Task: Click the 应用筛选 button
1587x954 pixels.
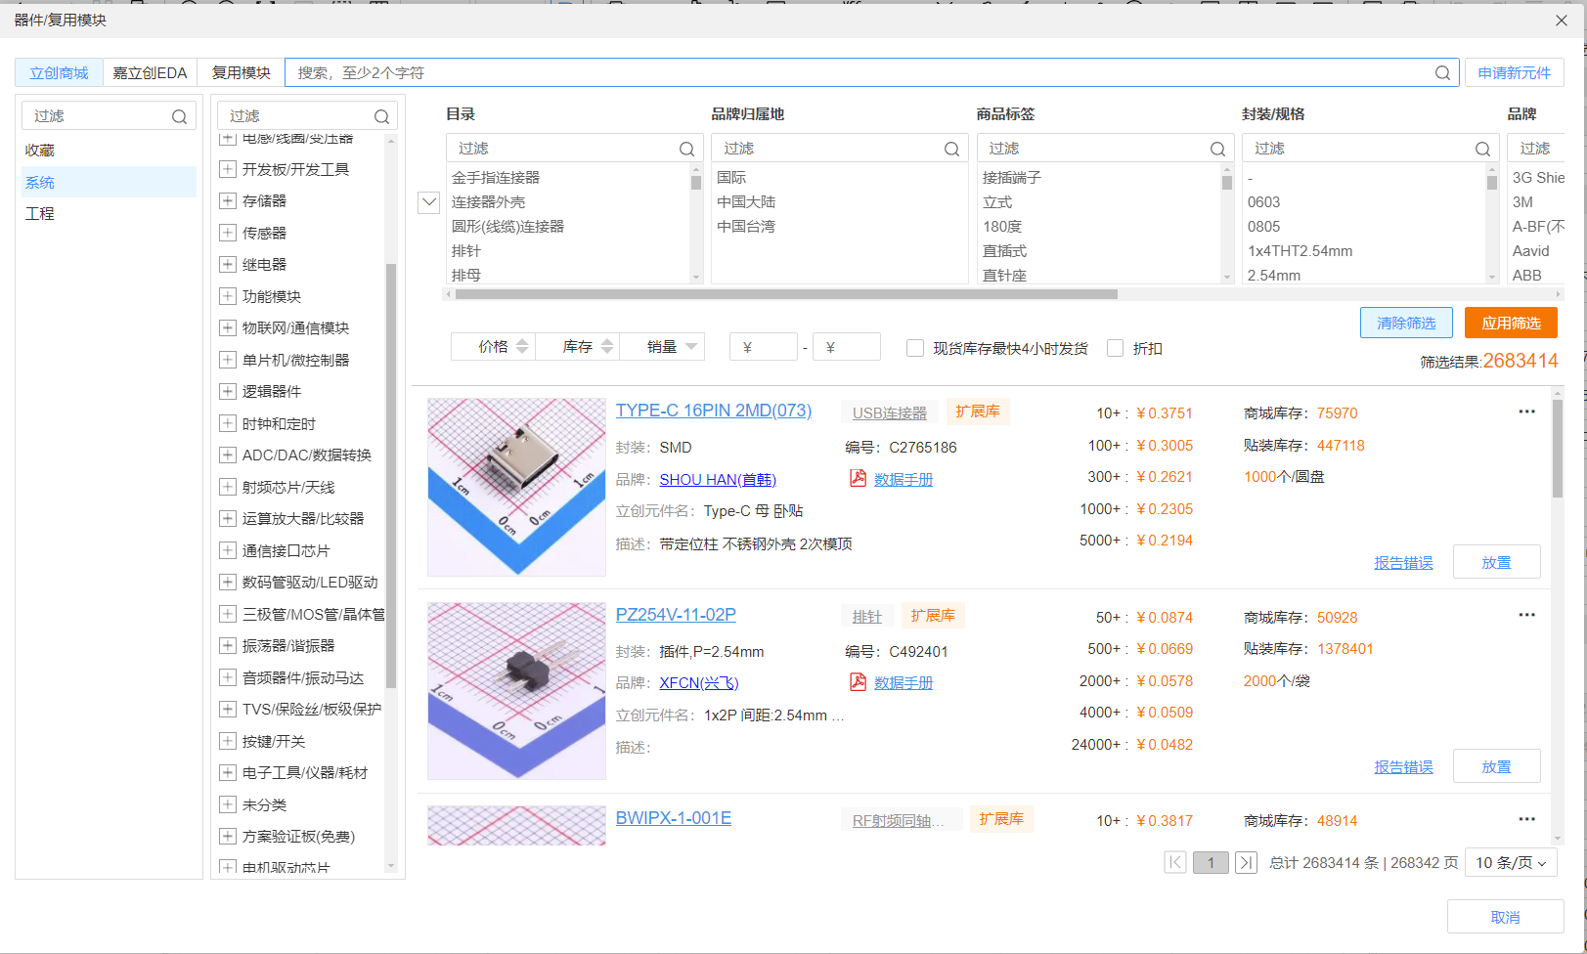Action: pos(1510,323)
